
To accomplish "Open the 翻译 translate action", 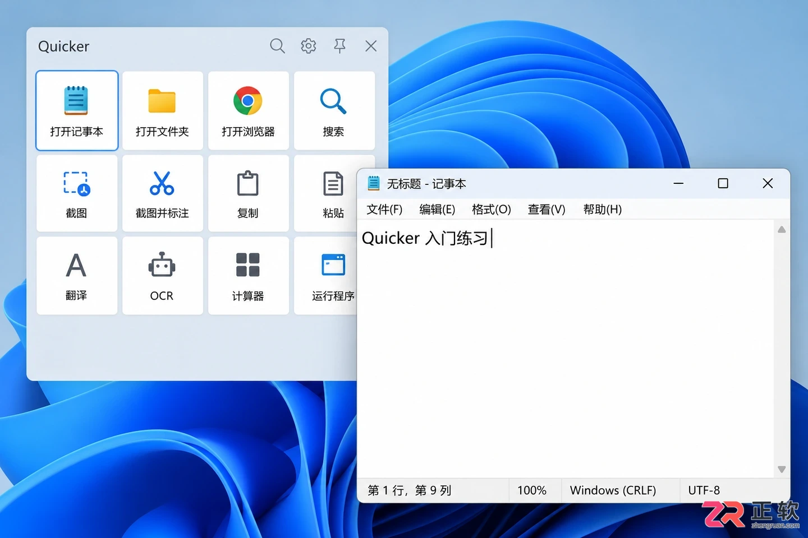I will point(77,276).
